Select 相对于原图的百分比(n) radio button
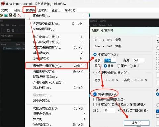The width and height of the screenshot is (159, 127). [95, 73]
